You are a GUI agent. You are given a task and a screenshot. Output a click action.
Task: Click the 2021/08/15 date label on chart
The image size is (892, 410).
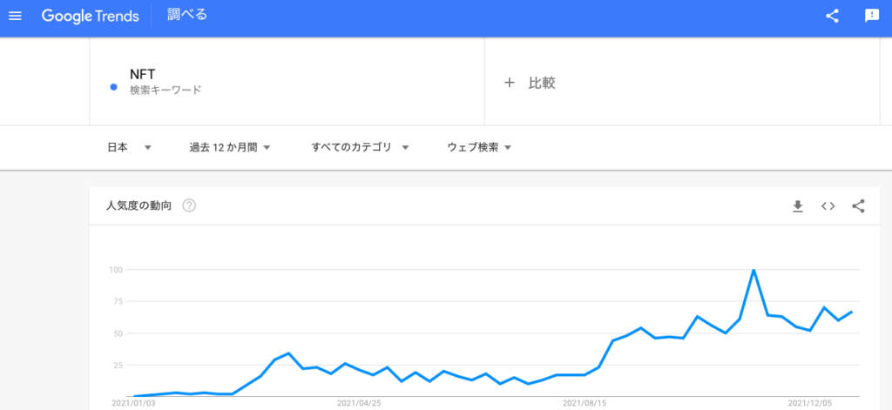[585, 403]
